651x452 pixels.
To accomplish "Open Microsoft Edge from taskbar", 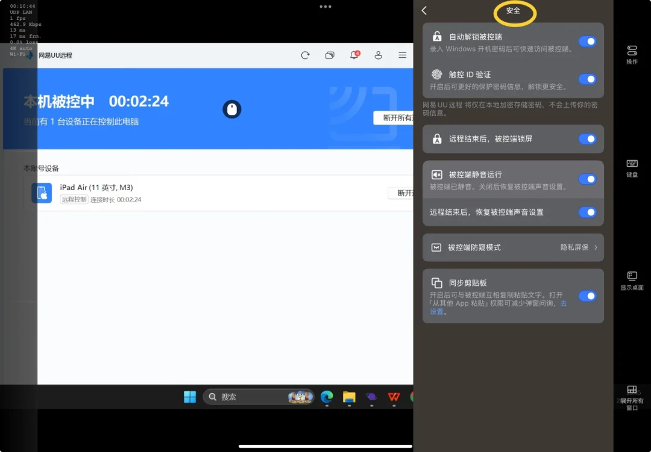I will pos(327,397).
